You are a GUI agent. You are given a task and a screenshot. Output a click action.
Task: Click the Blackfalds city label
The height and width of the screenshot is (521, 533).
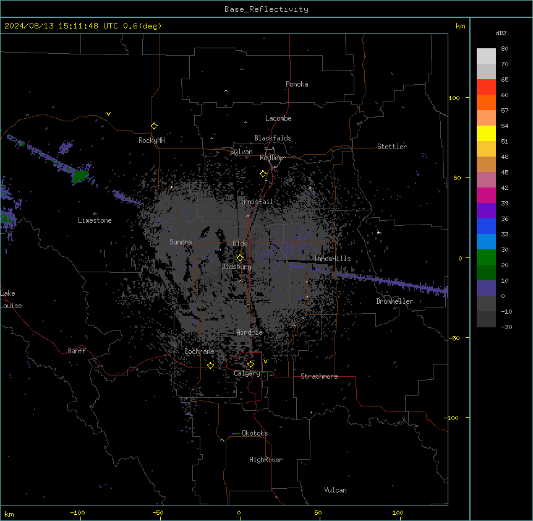pyautogui.click(x=273, y=138)
